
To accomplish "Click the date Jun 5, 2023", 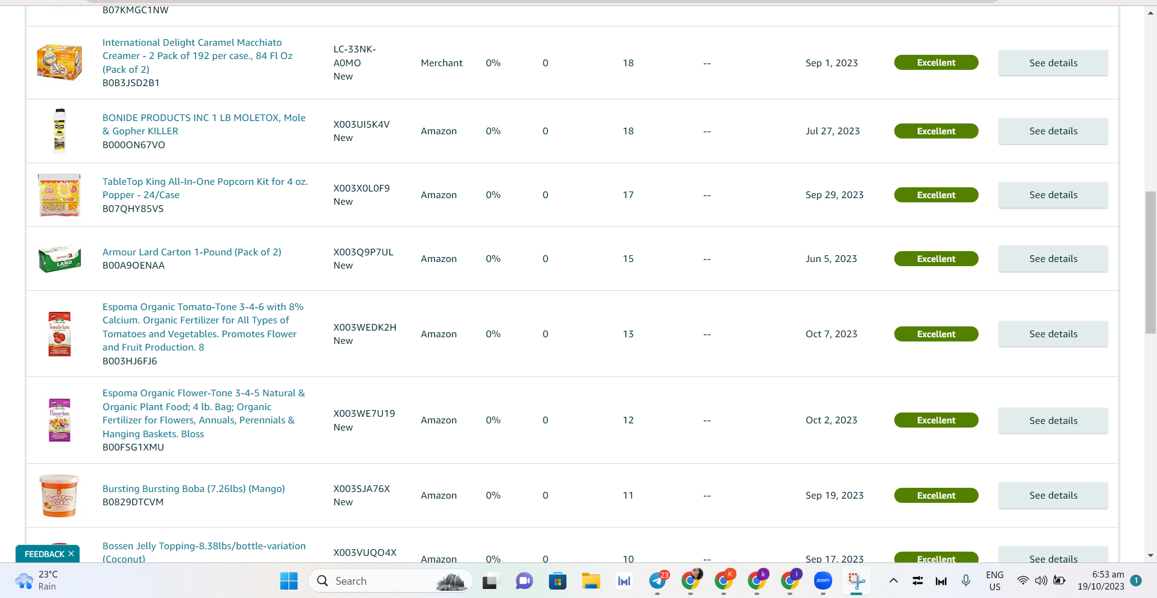I will pos(832,258).
